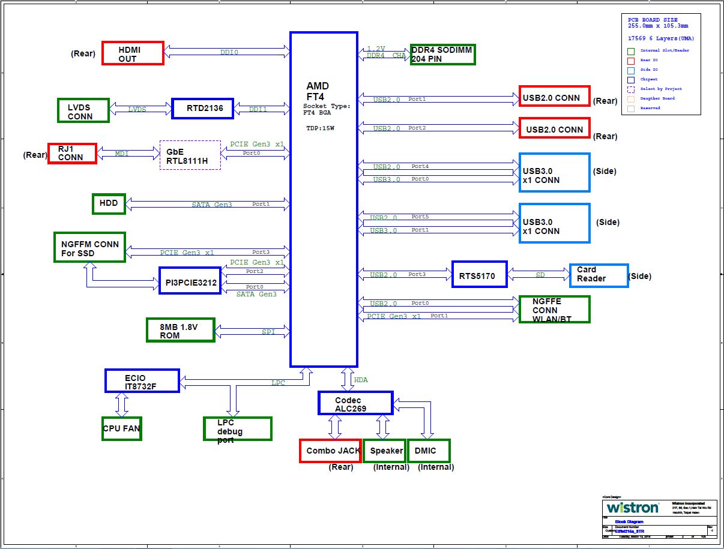Click the Wistron logo in title block
This screenshot has height=549, width=724.
[633, 508]
